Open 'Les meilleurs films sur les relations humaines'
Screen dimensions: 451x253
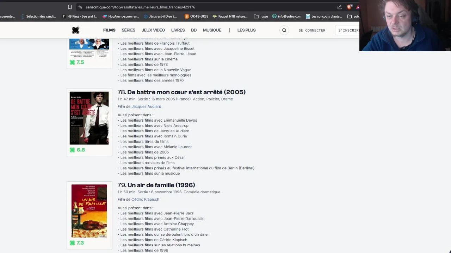(160, 245)
